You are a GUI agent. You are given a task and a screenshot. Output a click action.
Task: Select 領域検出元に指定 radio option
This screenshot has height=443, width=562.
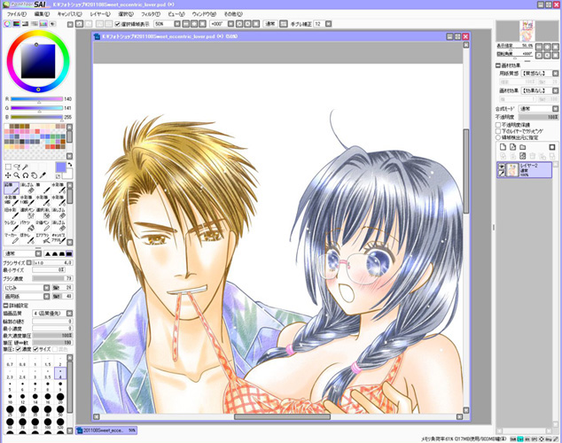[498, 137]
